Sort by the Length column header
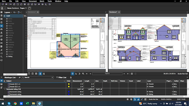This screenshot has height=106, width=189. [x=87, y=81]
